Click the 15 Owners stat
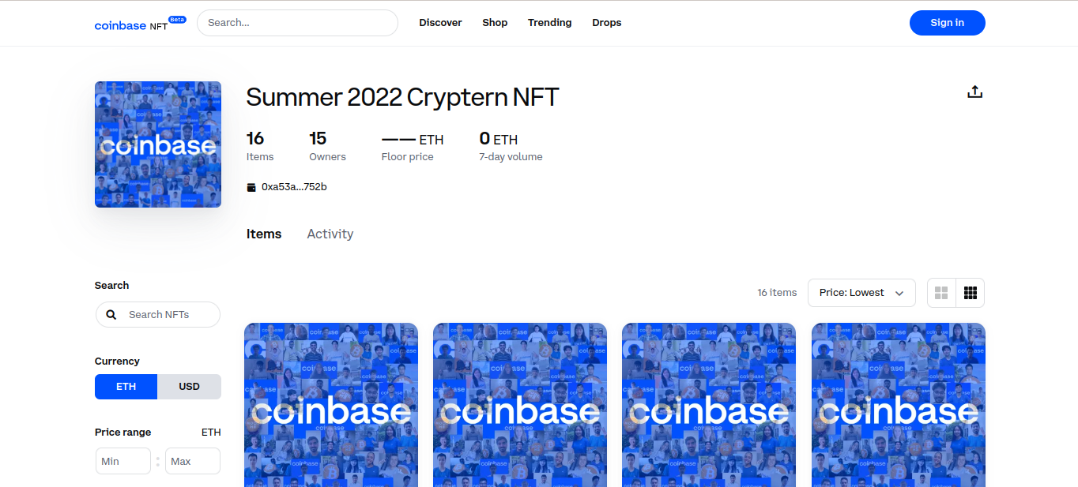The height and width of the screenshot is (487, 1078). pyautogui.click(x=327, y=147)
